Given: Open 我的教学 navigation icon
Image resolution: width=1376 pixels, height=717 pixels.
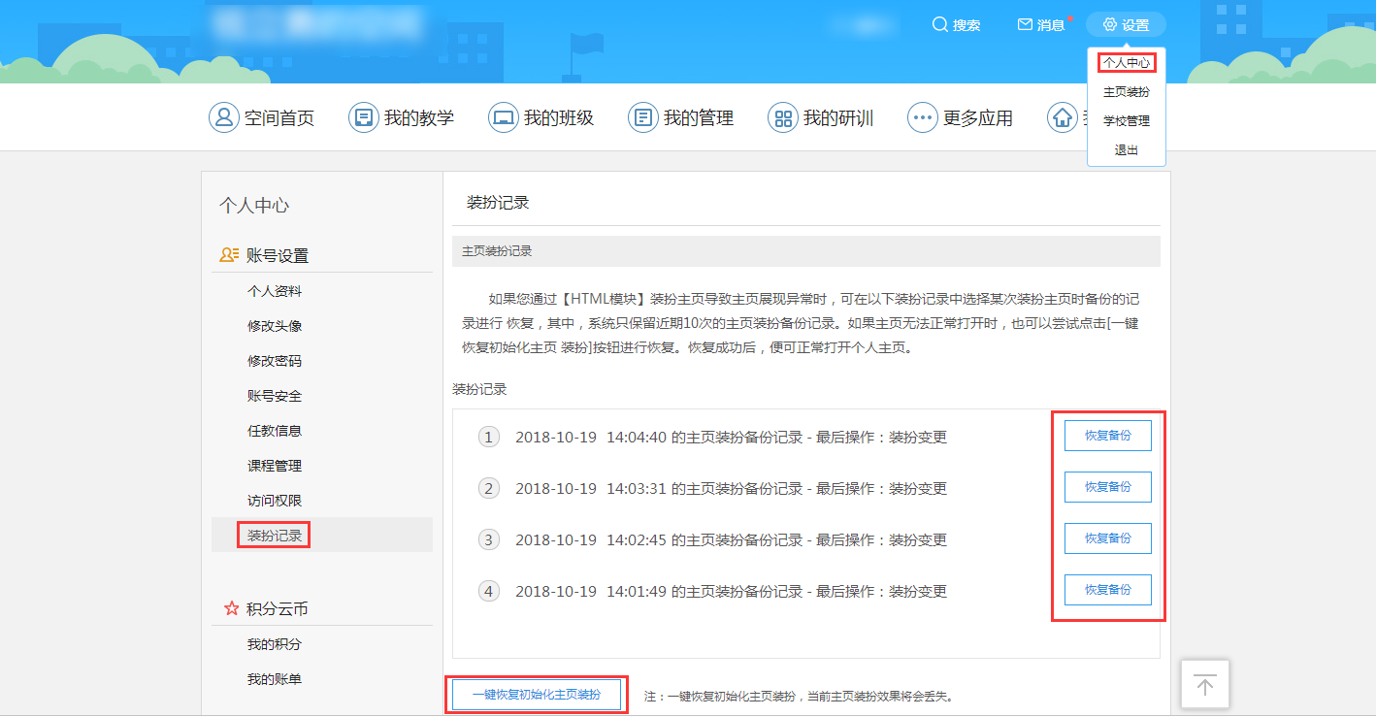Looking at the screenshot, I should [364, 118].
